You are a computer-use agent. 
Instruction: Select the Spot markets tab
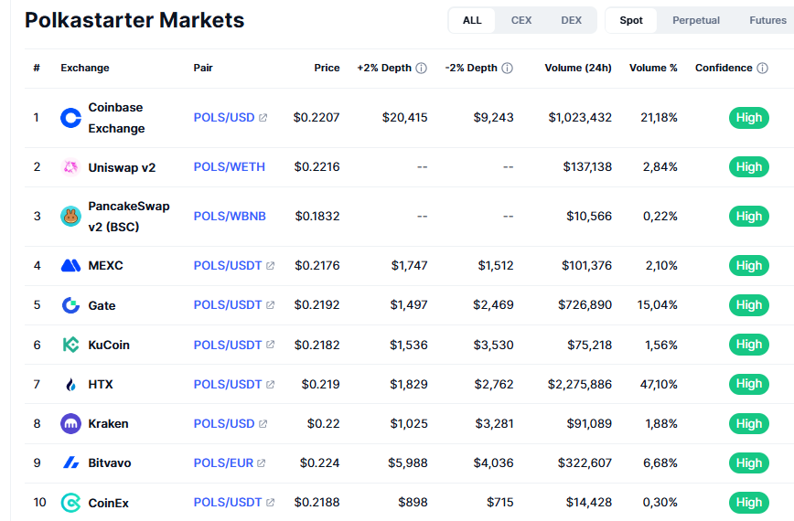(x=631, y=20)
